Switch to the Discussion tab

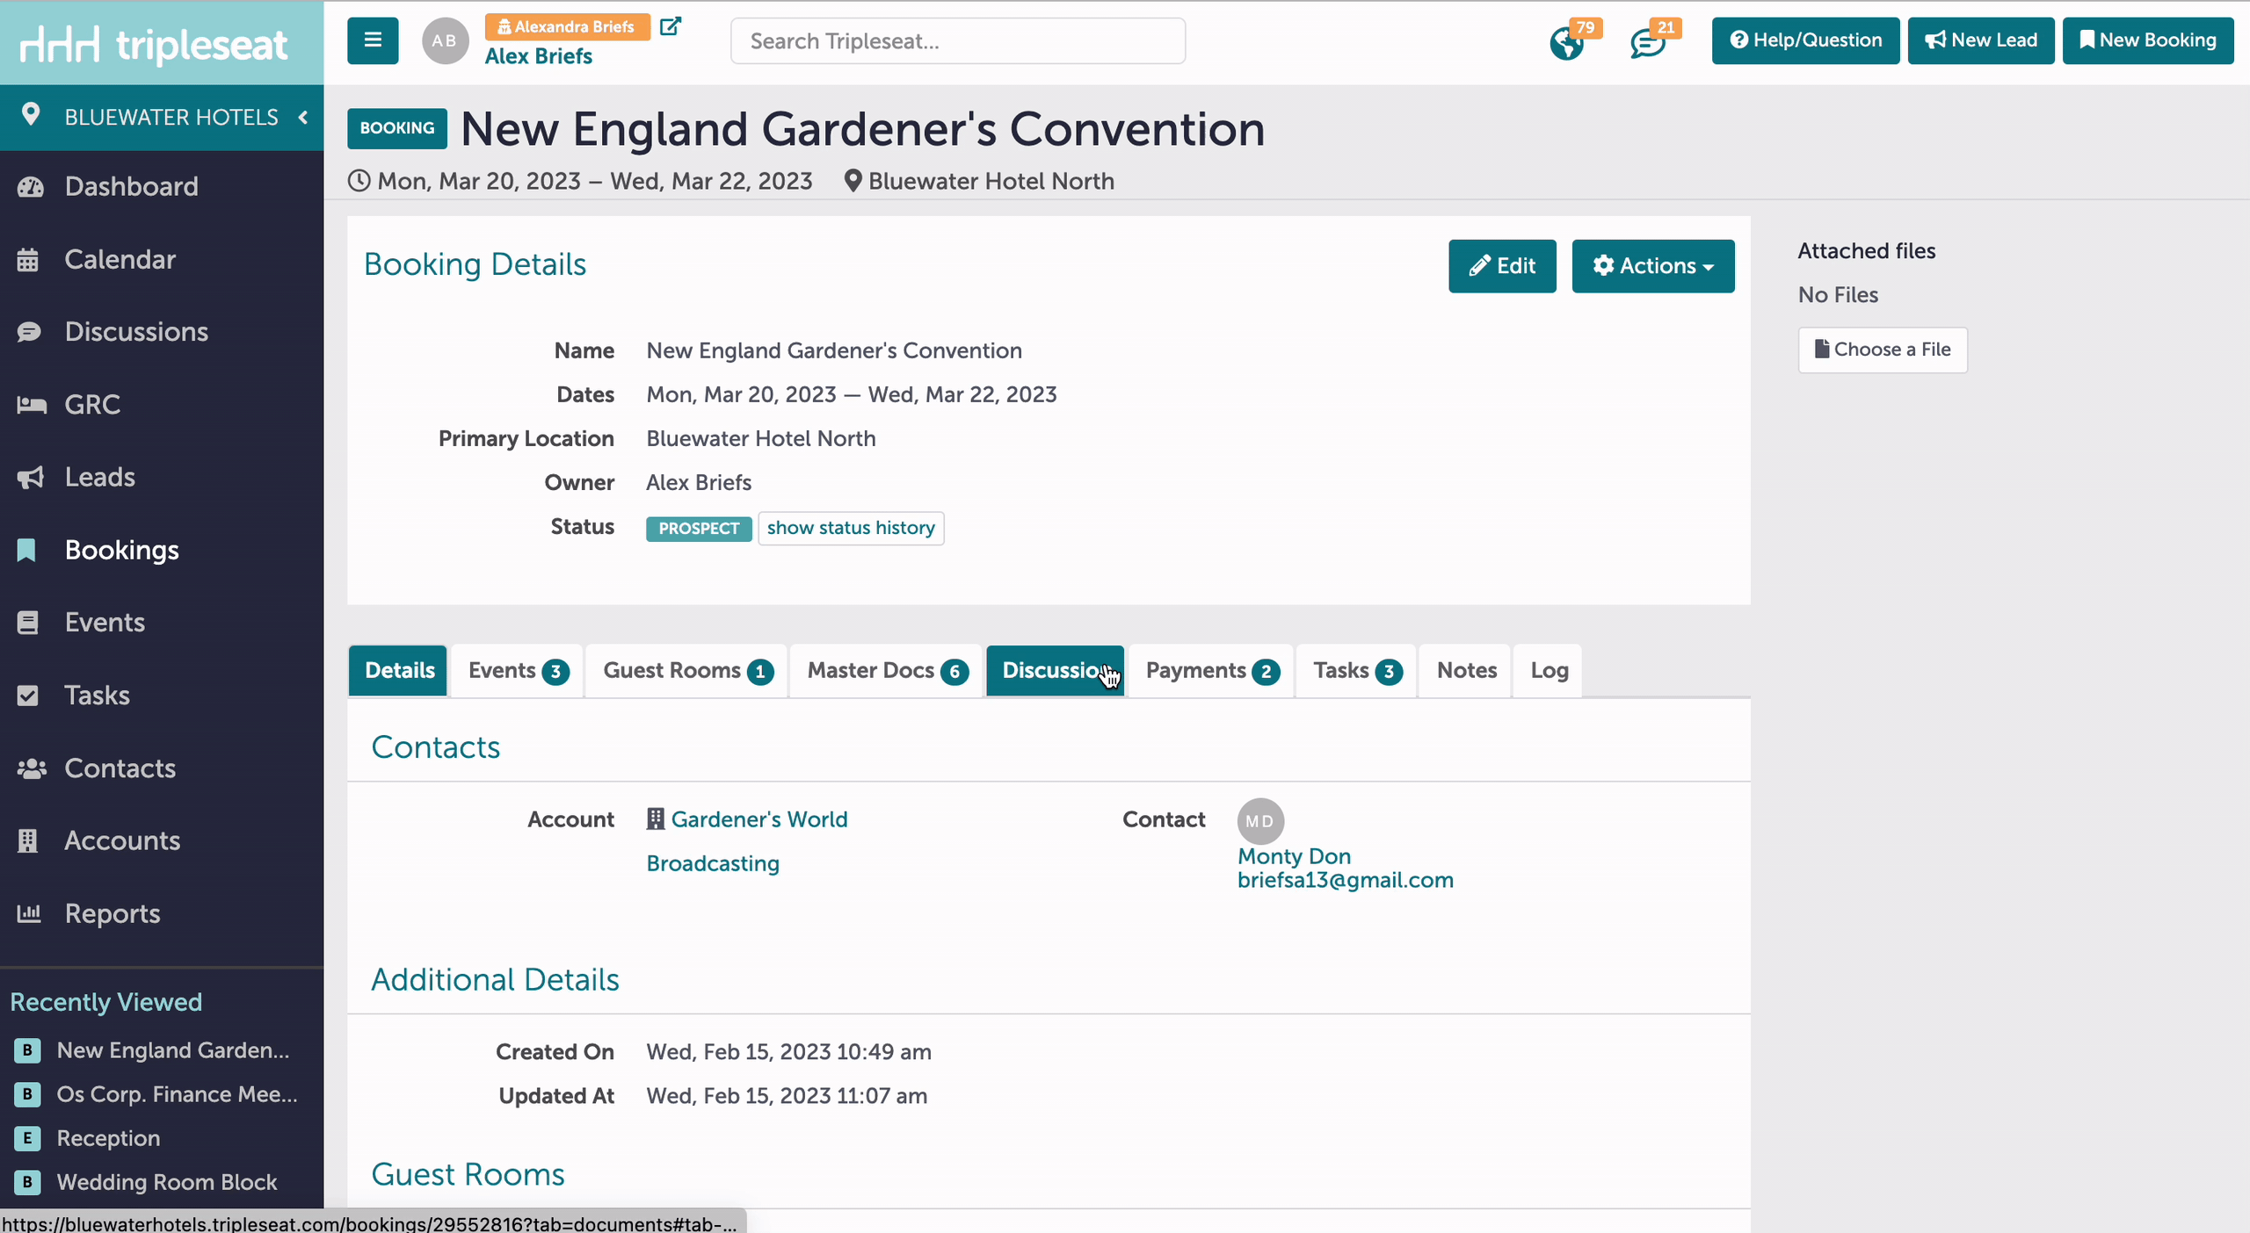pos(1055,671)
